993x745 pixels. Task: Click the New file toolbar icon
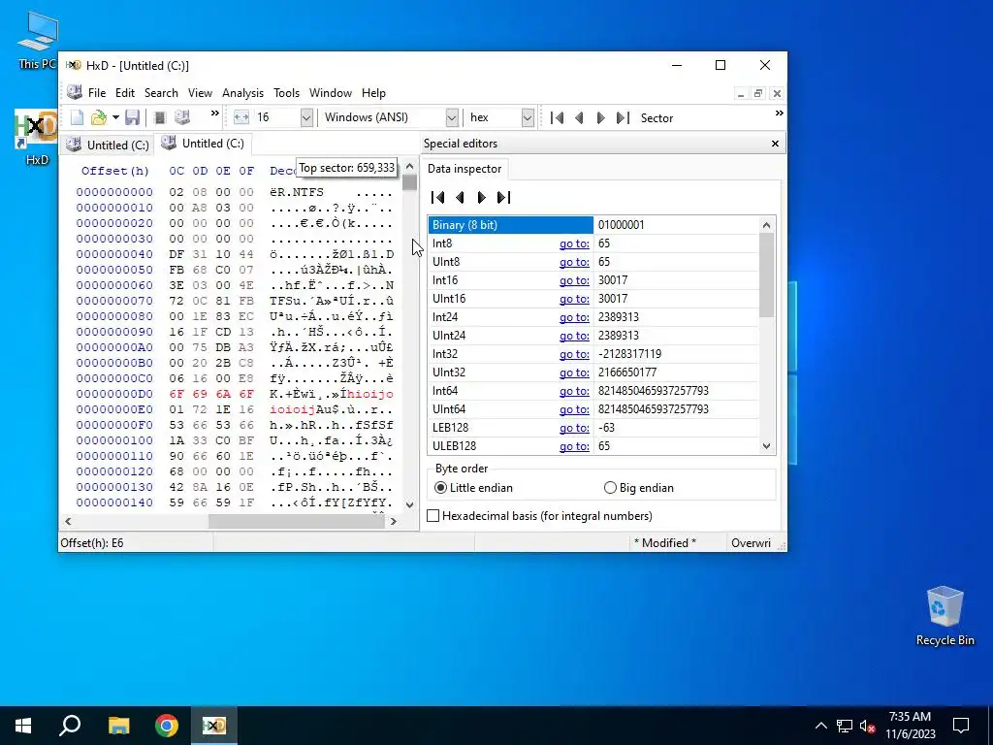(77, 117)
